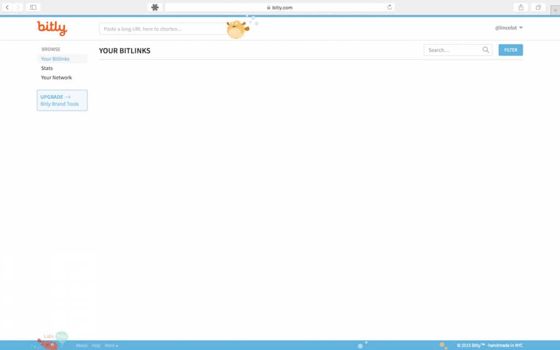Open the About footer link
Screen dimensions: 560x350
pos(81,346)
